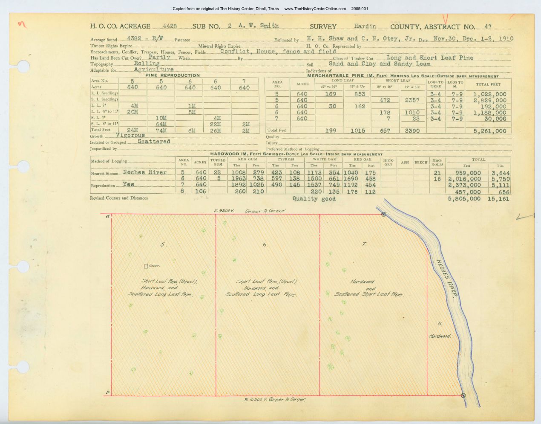
Task: Click the survey name A. W. Smith
Action: pyautogui.click(x=259, y=26)
